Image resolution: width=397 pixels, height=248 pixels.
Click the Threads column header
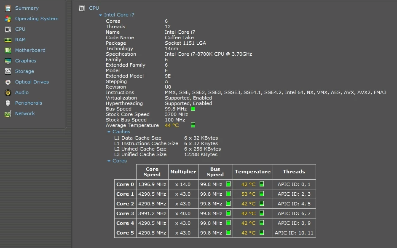tap(294, 172)
